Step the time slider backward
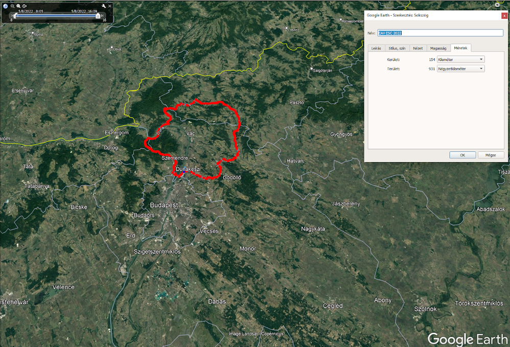The height and width of the screenshot is (347, 510). pos(13,16)
